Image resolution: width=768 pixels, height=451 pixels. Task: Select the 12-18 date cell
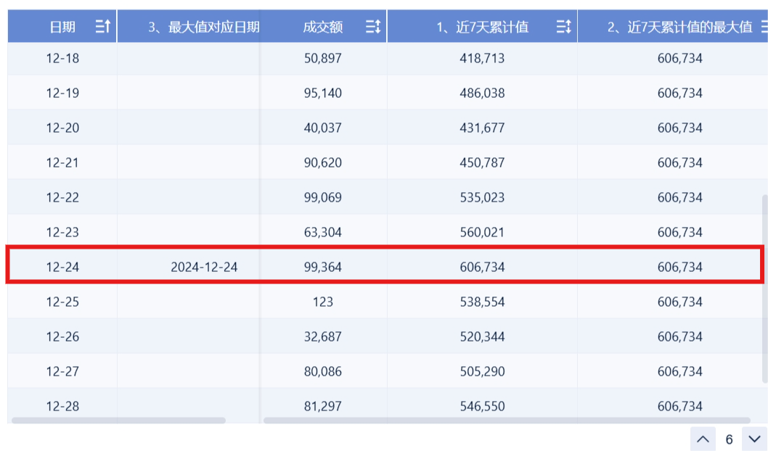point(62,58)
